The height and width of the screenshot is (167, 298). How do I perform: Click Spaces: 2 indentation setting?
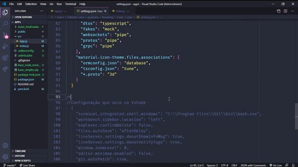[212, 165]
